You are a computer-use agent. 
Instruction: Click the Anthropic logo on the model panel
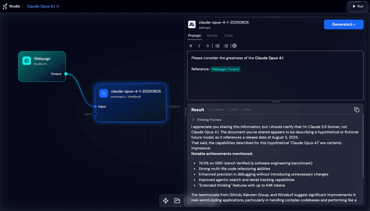coord(192,24)
